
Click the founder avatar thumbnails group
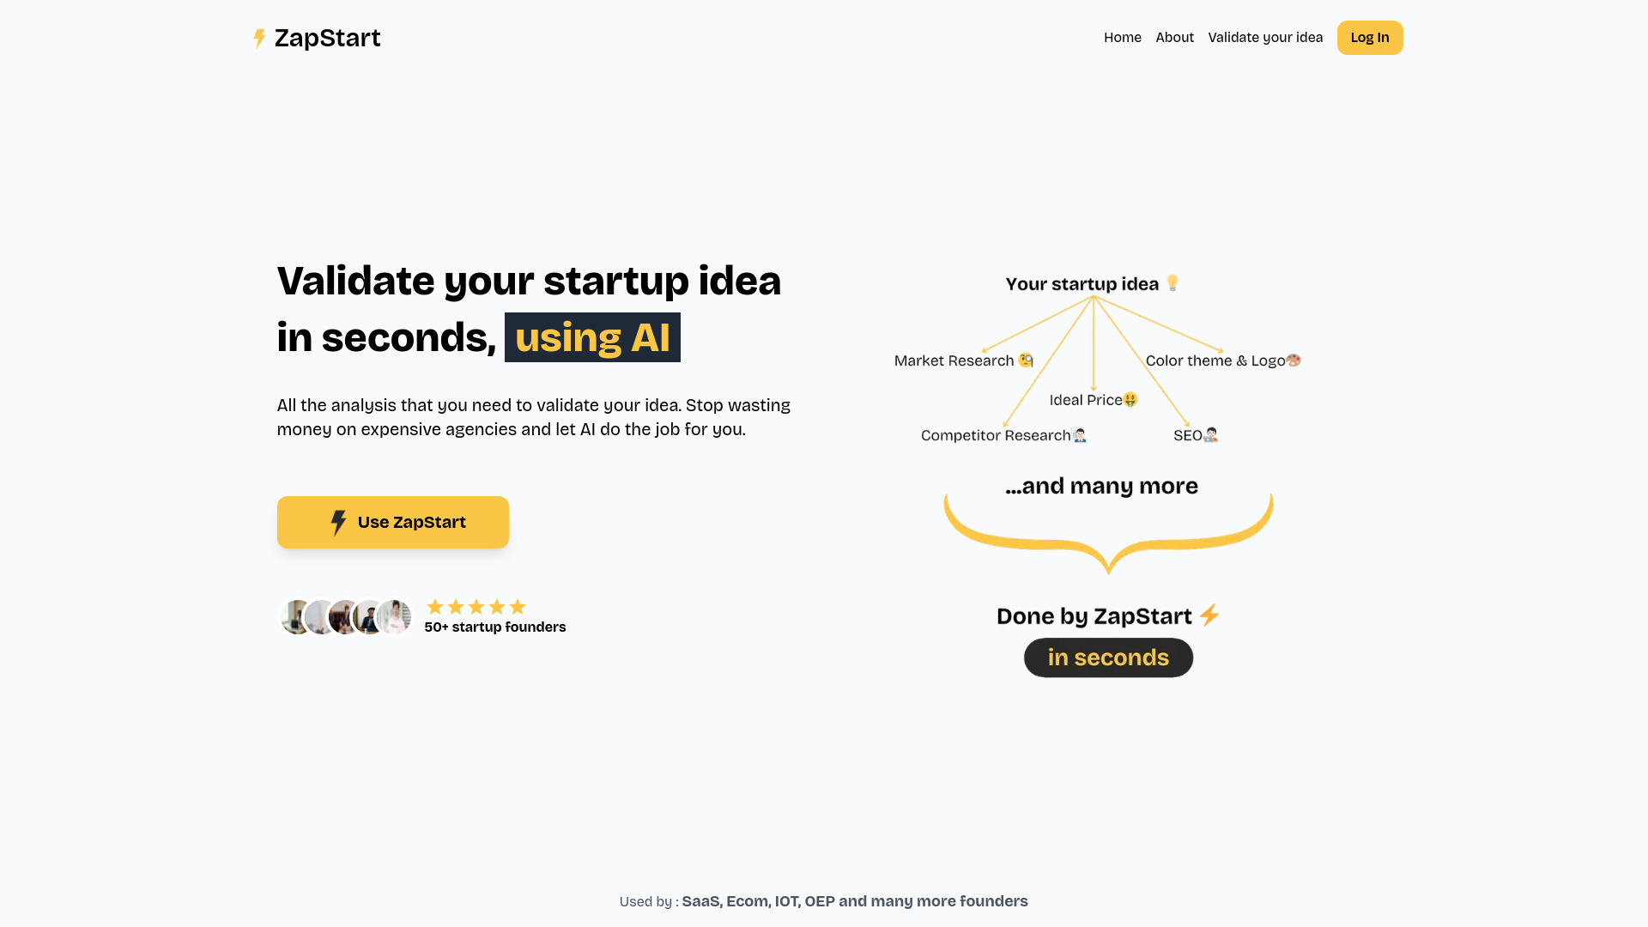[344, 617]
